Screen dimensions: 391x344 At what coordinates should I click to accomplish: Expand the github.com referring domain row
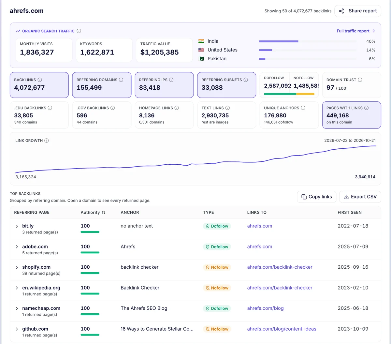pos(17,329)
